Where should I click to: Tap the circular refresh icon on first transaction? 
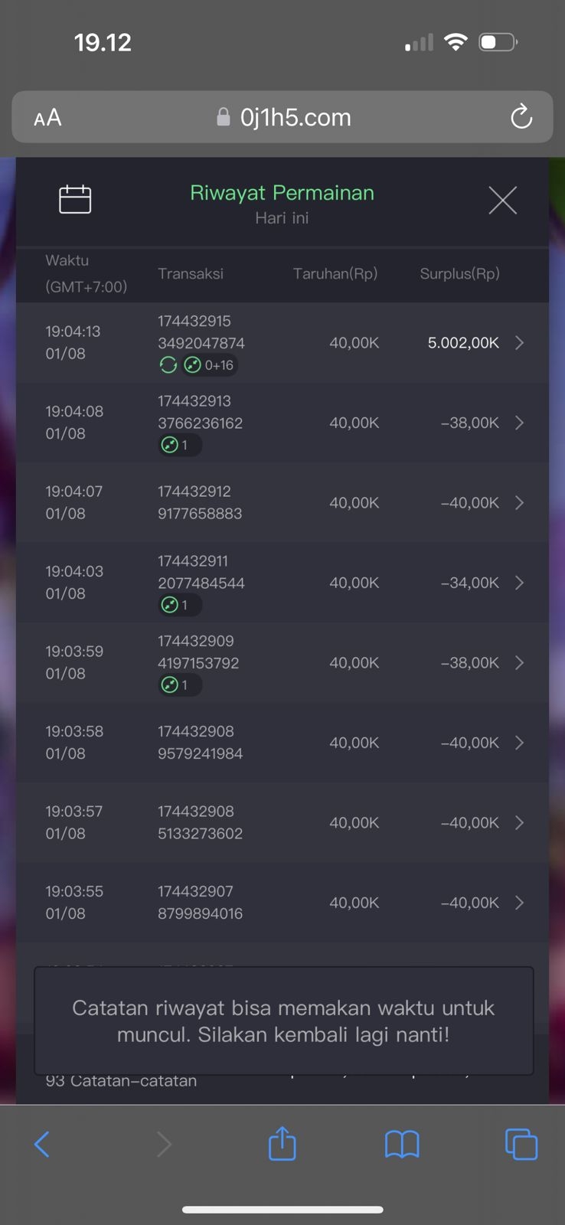(168, 365)
